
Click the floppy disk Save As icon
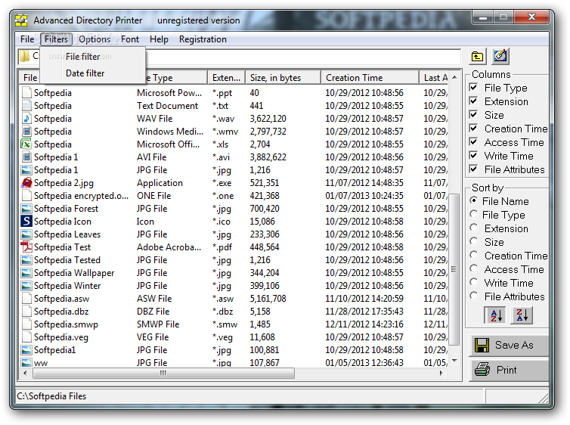(482, 345)
